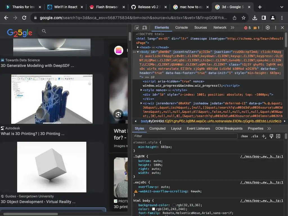Open the .eejsDc stylesheet source link
The height and width of the screenshot is (216, 288).
[262, 182]
